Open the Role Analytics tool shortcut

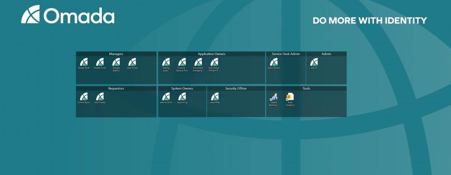pyautogui.click(x=290, y=99)
